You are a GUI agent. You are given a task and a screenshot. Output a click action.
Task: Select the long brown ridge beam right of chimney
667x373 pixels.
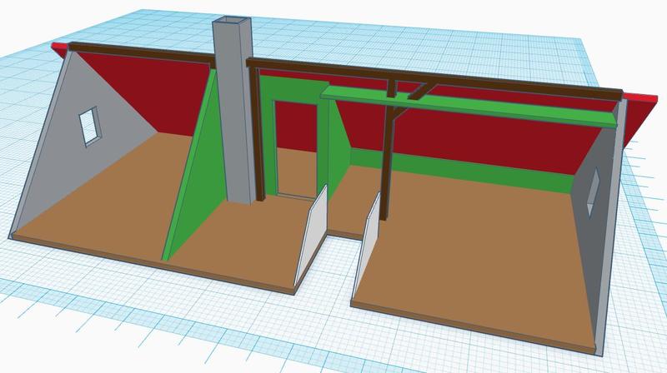pyautogui.click(x=434, y=78)
